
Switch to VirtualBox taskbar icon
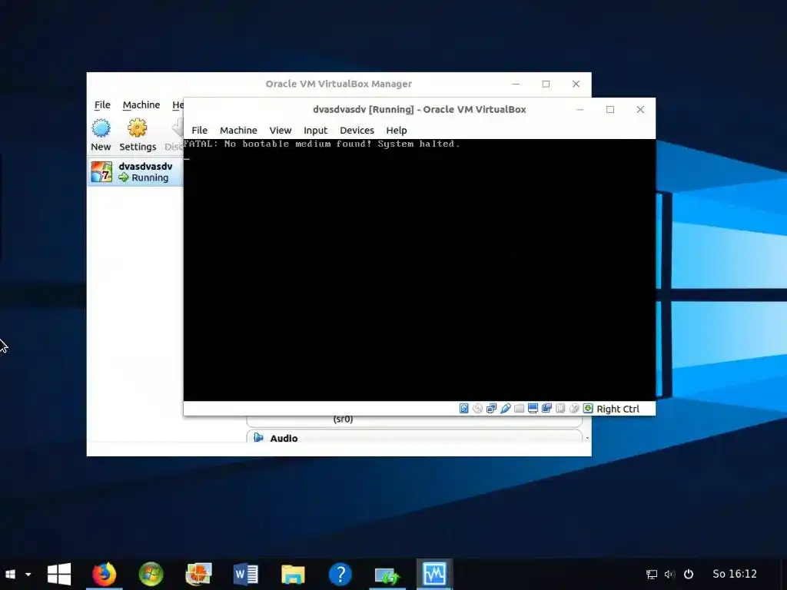pos(434,573)
